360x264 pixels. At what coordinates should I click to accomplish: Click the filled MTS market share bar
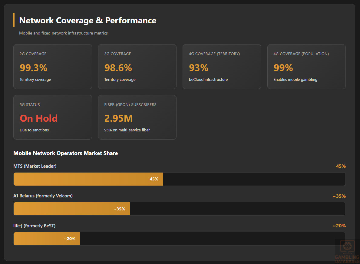[x=88, y=179]
